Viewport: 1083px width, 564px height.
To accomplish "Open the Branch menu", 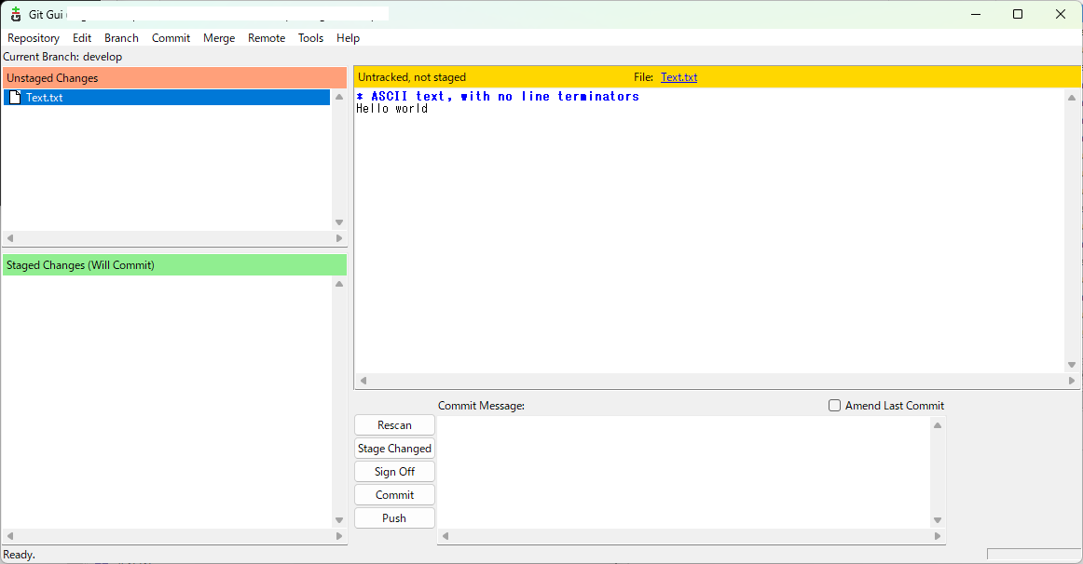I will point(121,38).
